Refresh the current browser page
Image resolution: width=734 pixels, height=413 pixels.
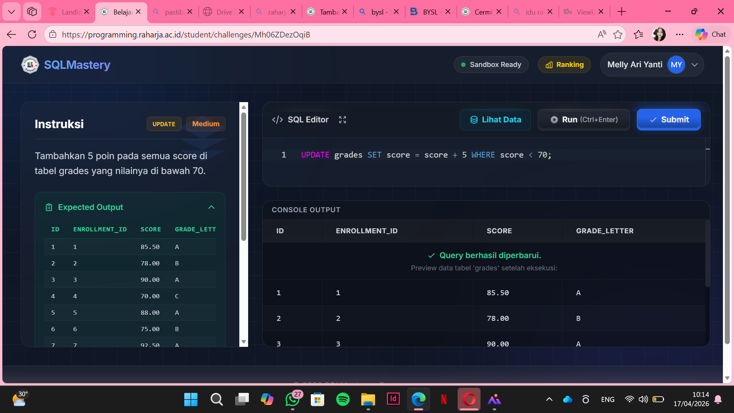[x=32, y=34]
